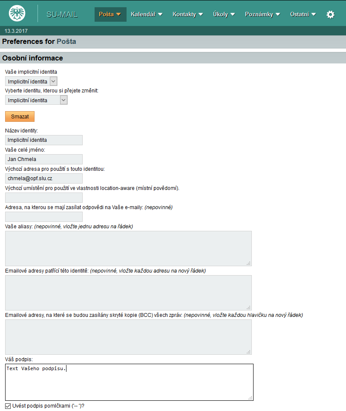The width and height of the screenshot is (346, 411).
Task: Click the Osobní informace section heading
Action: coord(32,58)
